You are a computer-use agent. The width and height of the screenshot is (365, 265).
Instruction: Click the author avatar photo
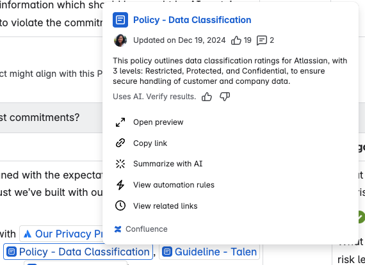120,40
